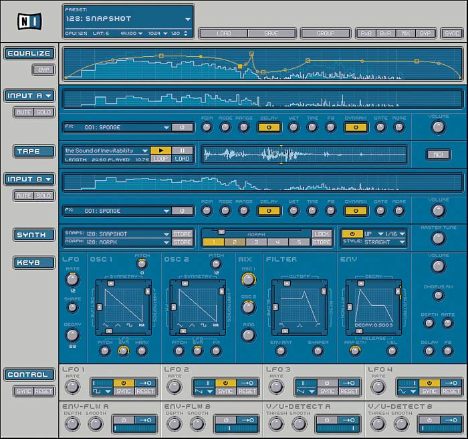Open the Equalize section

29,54
